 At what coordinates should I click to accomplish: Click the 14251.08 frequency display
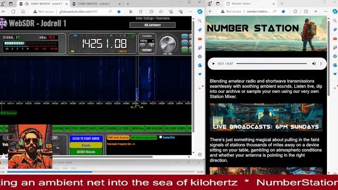point(105,44)
